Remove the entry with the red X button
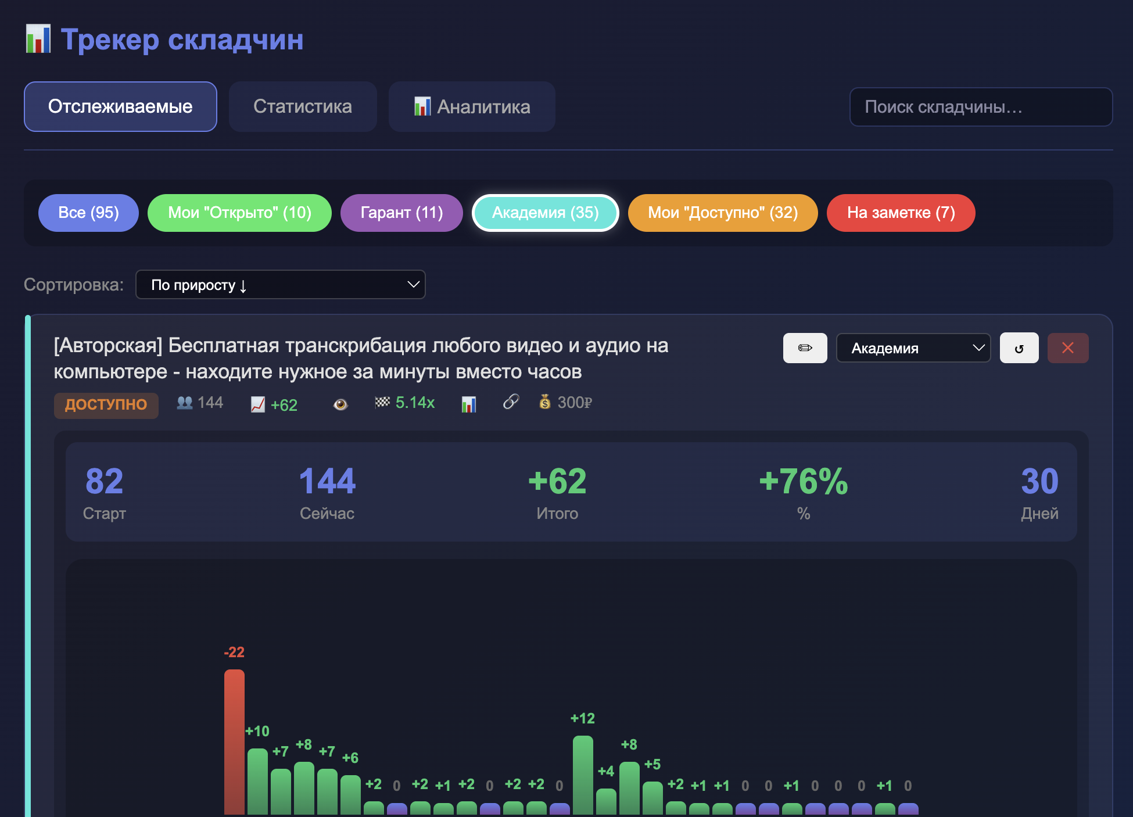The width and height of the screenshot is (1133, 817). pos(1068,348)
